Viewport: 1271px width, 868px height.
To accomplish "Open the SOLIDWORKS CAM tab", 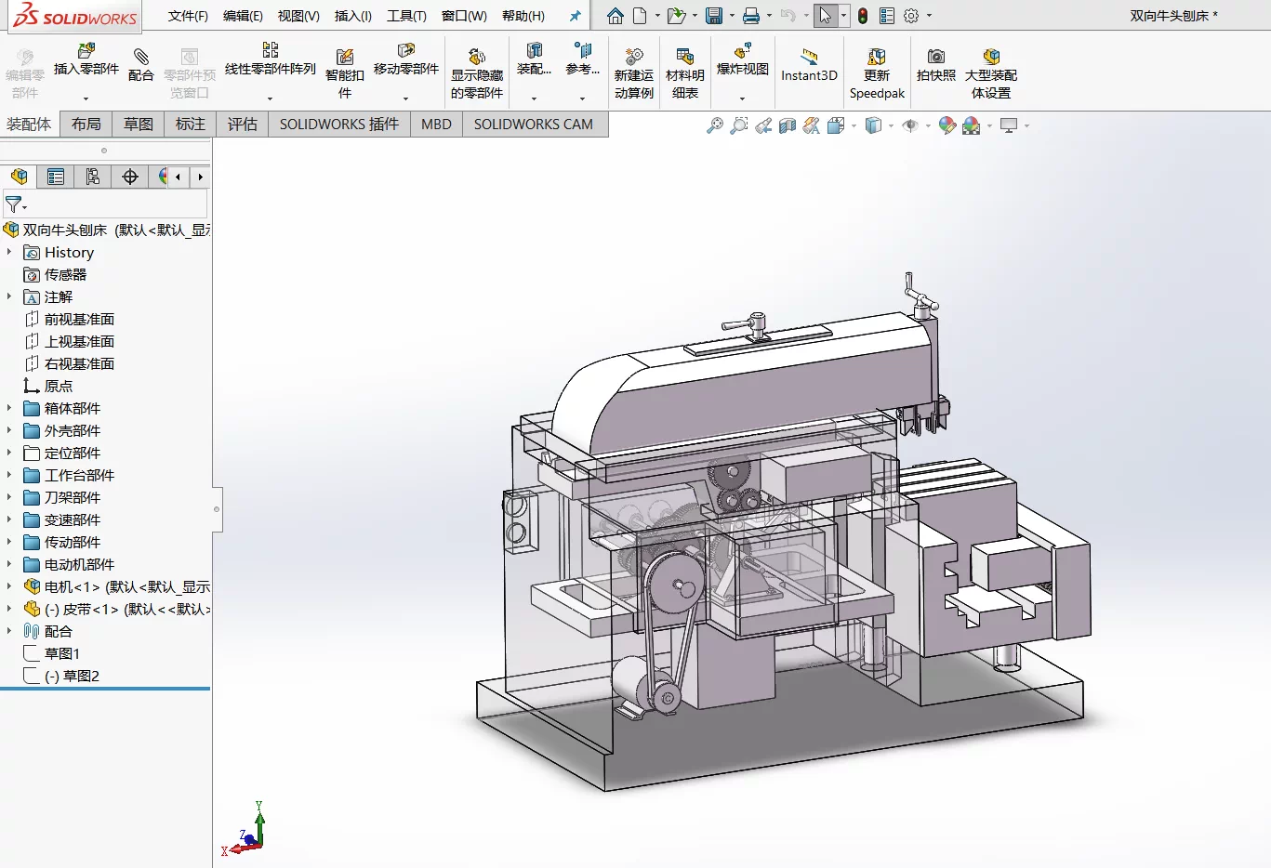I will pos(534,125).
